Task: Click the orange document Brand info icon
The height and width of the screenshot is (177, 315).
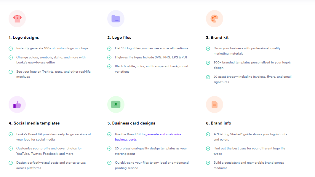Action: tap(215, 104)
